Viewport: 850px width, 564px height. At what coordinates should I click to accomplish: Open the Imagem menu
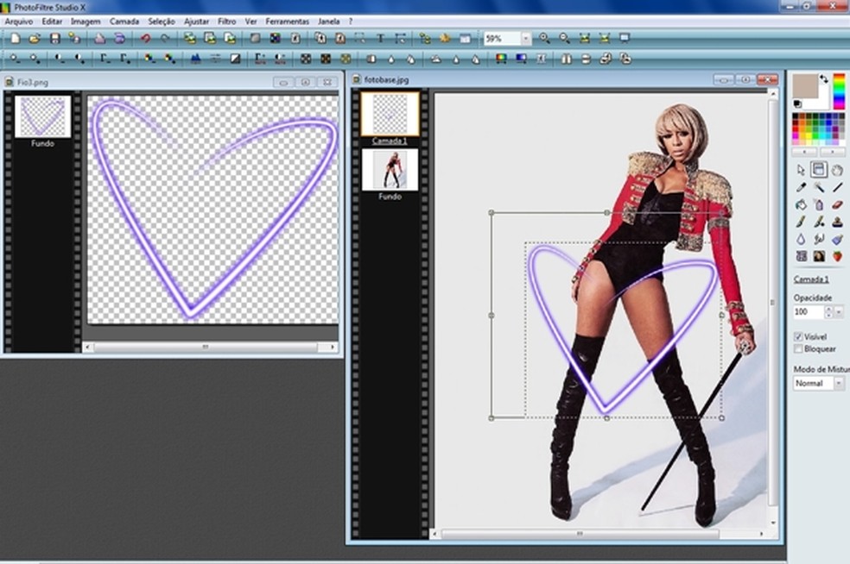[86, 22]
